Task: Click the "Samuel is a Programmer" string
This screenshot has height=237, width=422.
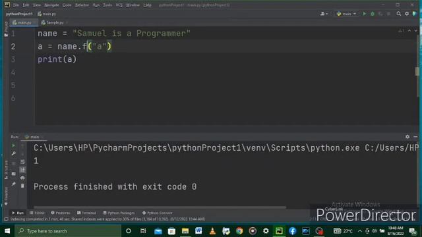Action: tap(131, 34)
